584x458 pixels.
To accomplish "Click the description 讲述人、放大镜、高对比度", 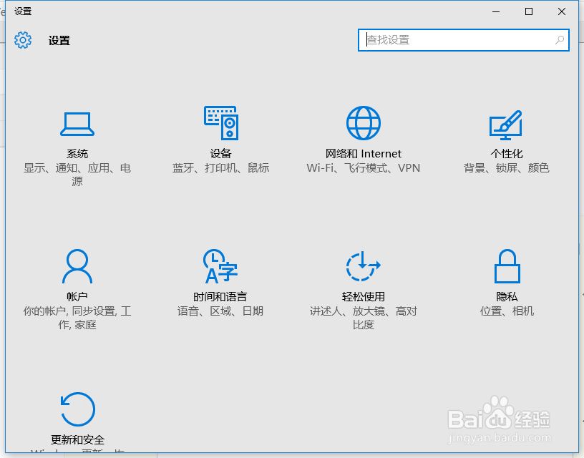I will pos(363,318).
